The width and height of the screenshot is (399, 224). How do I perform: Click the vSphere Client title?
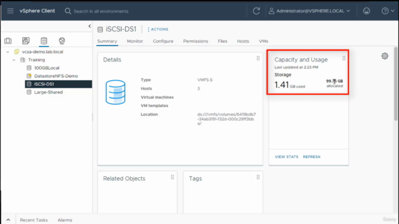pyautogui.click(x=37, y=11)
